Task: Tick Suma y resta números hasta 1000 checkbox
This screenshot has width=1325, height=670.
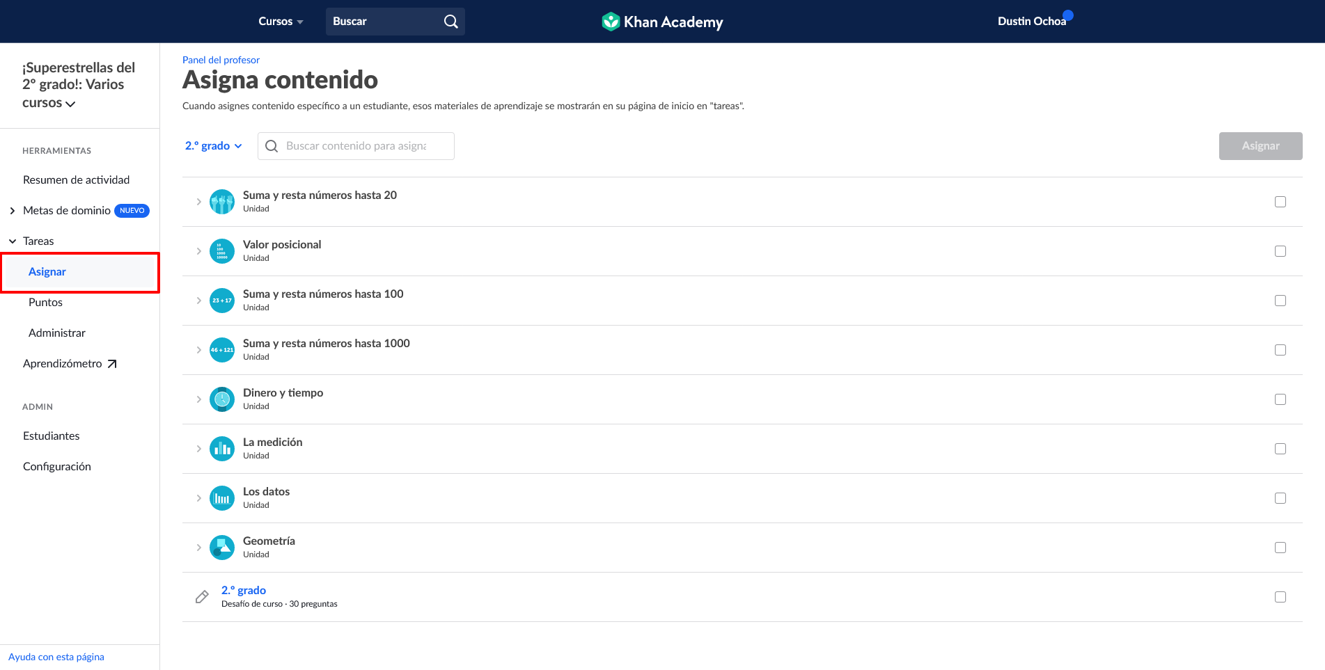Action: (x=1280, y=350)
